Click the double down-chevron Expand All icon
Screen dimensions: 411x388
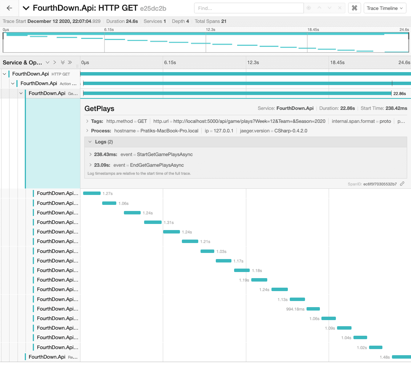tap(63, 63)
